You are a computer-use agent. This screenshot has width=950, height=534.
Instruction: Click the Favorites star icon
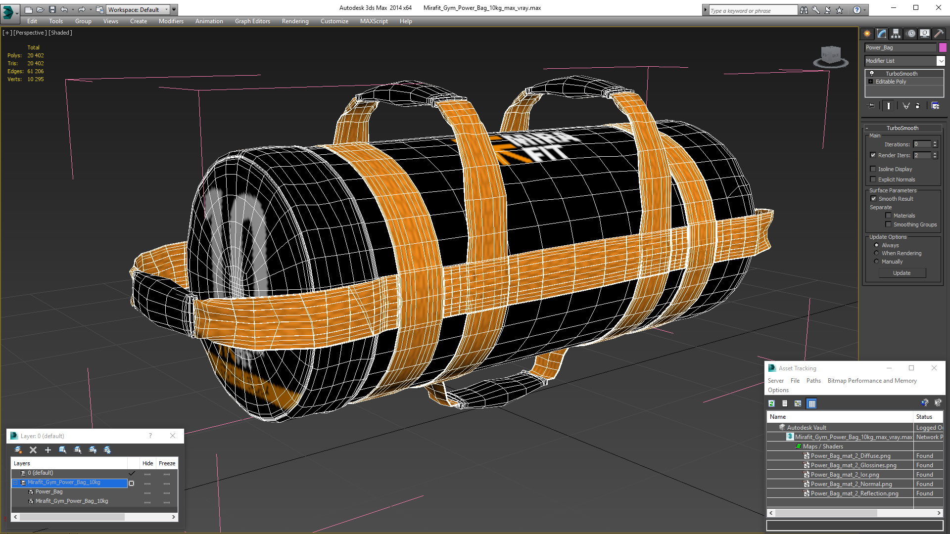pyautogui.click(x=840, y=10)
